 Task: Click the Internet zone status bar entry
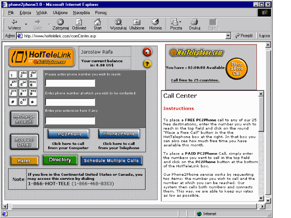click(x=207, y=214)
